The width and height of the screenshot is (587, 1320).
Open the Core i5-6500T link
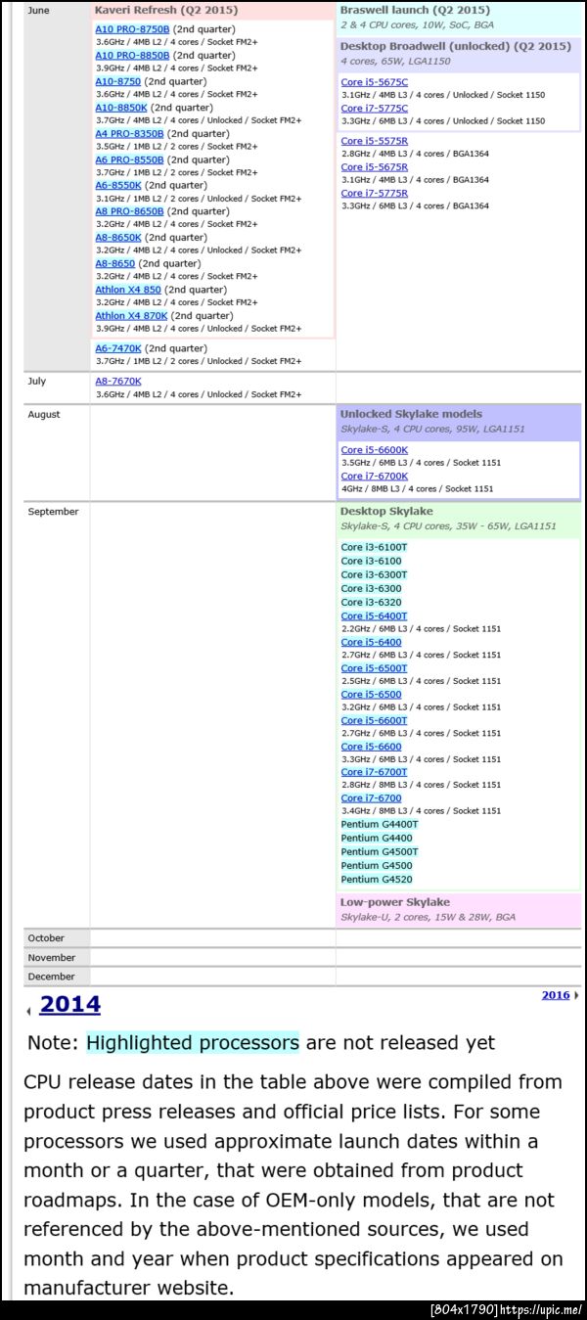pos(375,668)
